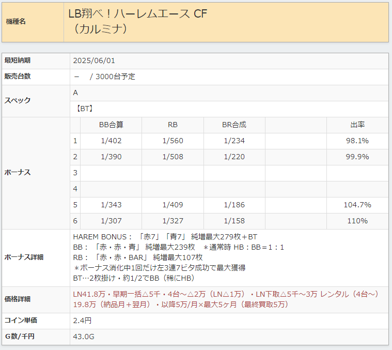Select payout rate '104.7%'
The height and width of the screenshot is (350, 392).
pos(357,205)
